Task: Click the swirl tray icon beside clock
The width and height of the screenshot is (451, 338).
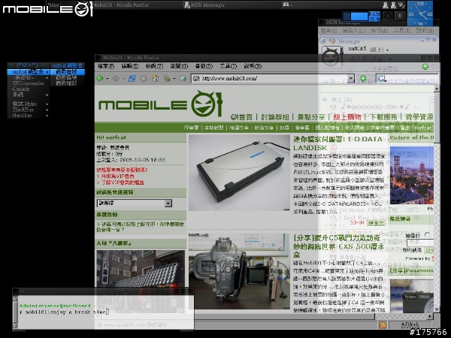Action: click(402, 5)
